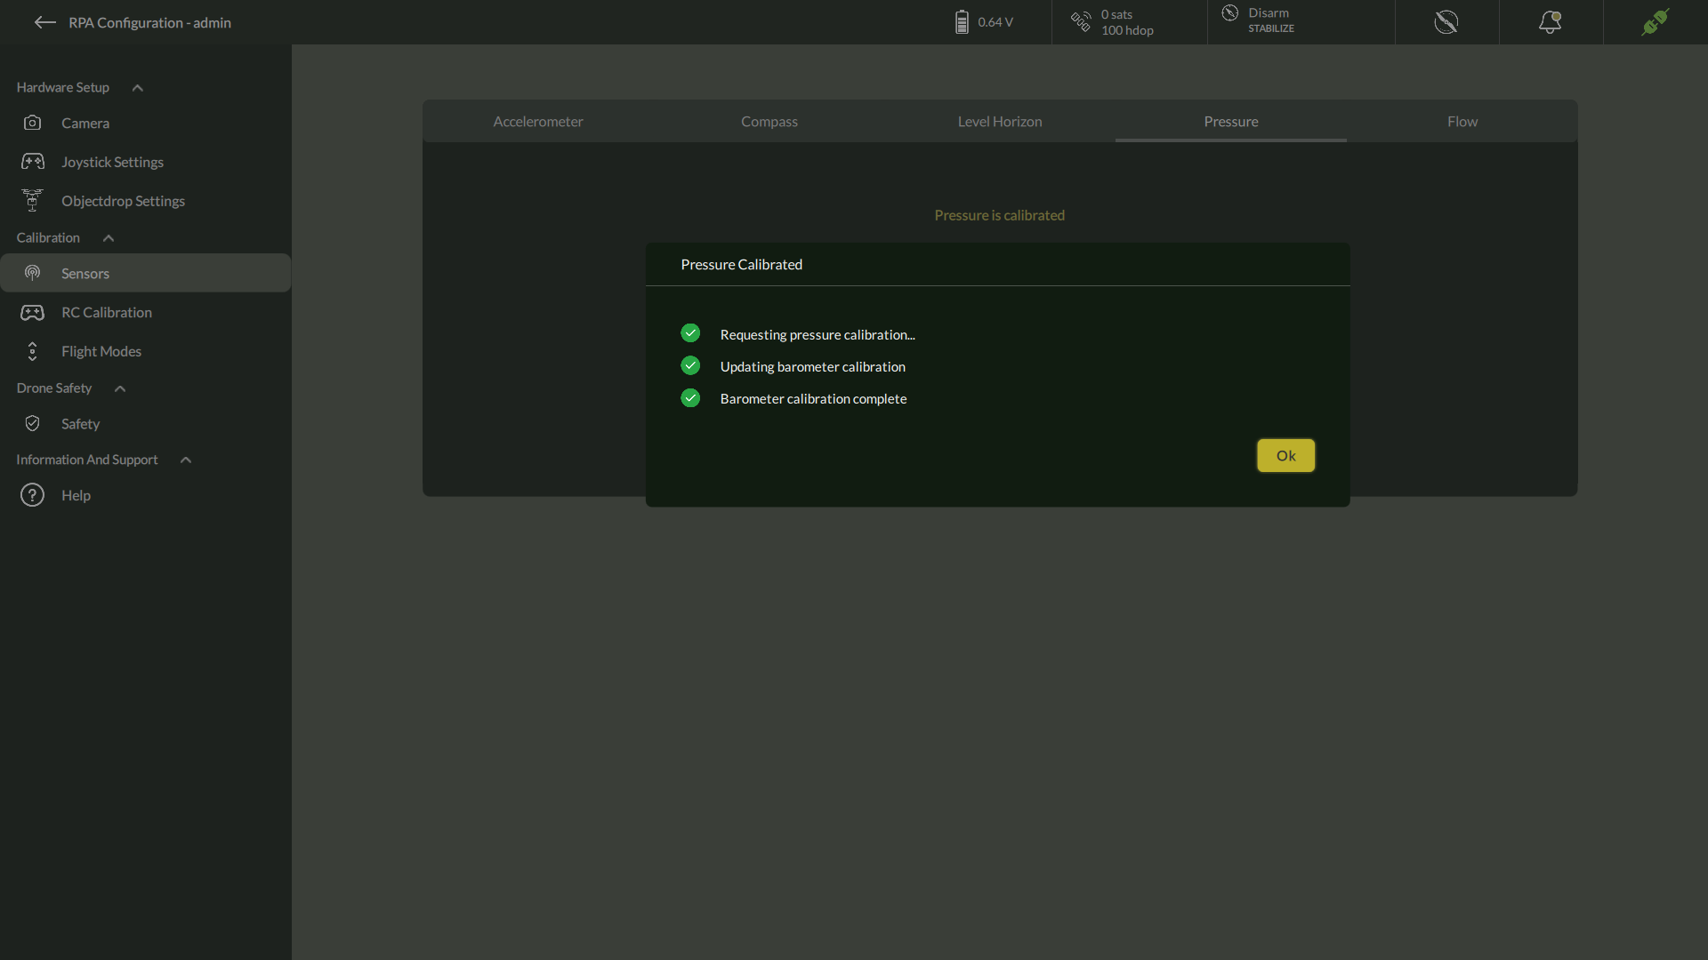The image size is (1708, 960).
Task: Open the Safety page
Action: point(146,424)
